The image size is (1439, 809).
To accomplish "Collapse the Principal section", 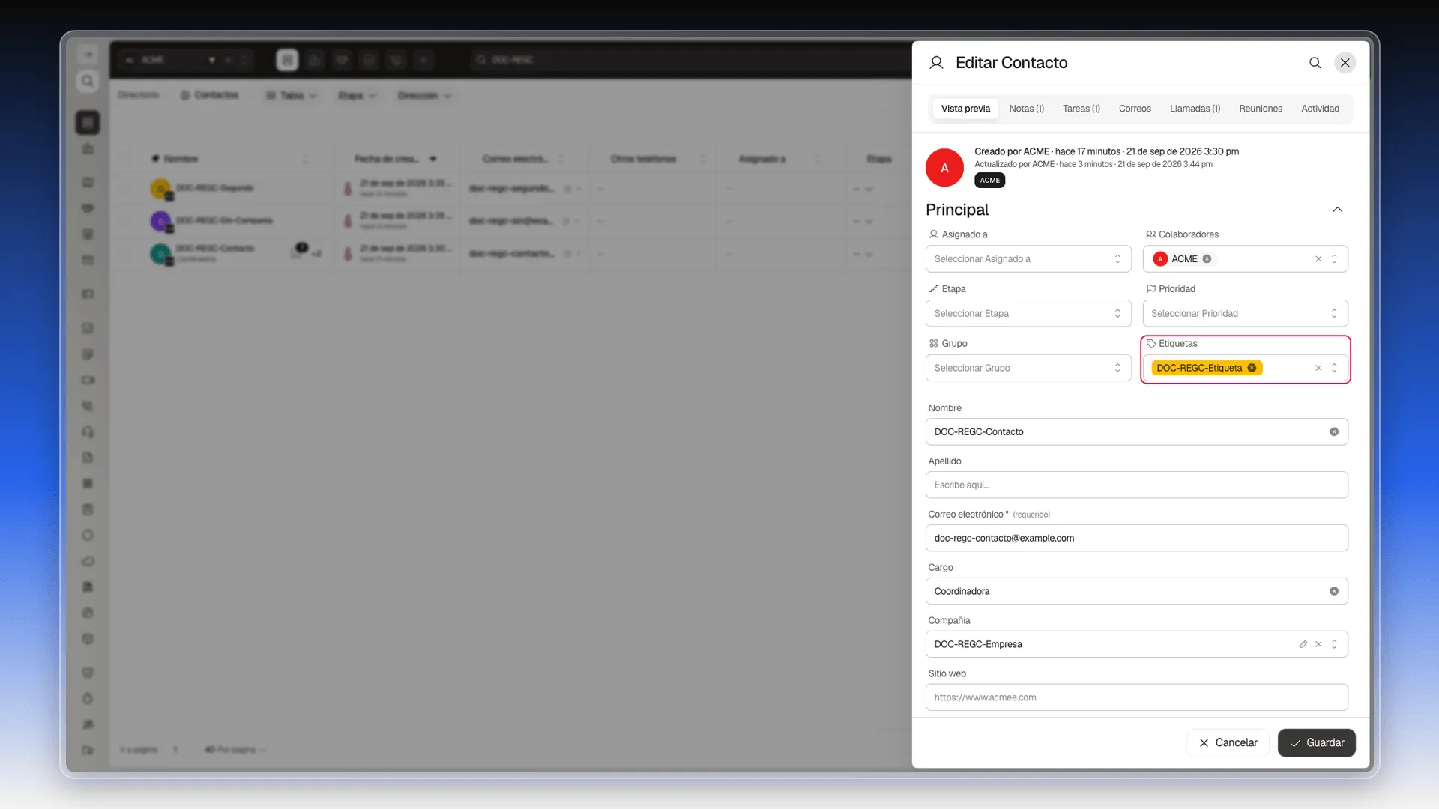I will point(1337,210).
